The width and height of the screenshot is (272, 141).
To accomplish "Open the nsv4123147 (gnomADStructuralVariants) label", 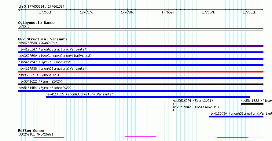I will (52, 49).
